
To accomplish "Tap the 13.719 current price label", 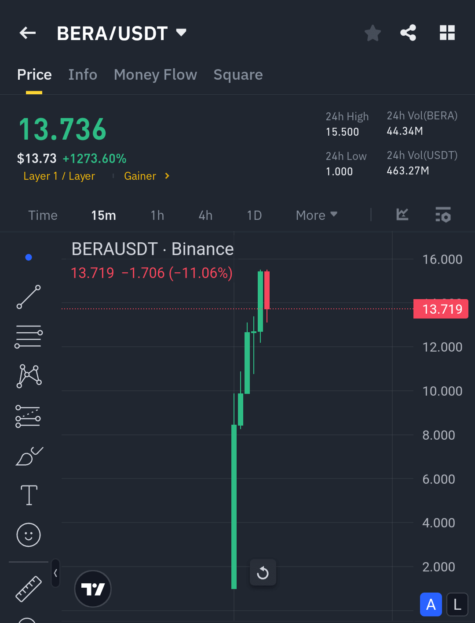I will click(x=441, y=309).
